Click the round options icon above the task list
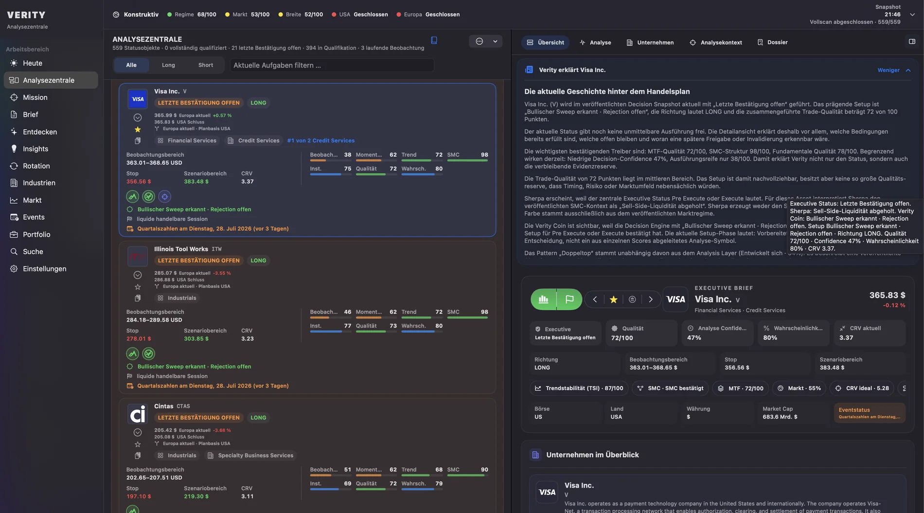Viewport: 924px width, 513px height. [x=479, y=41]
